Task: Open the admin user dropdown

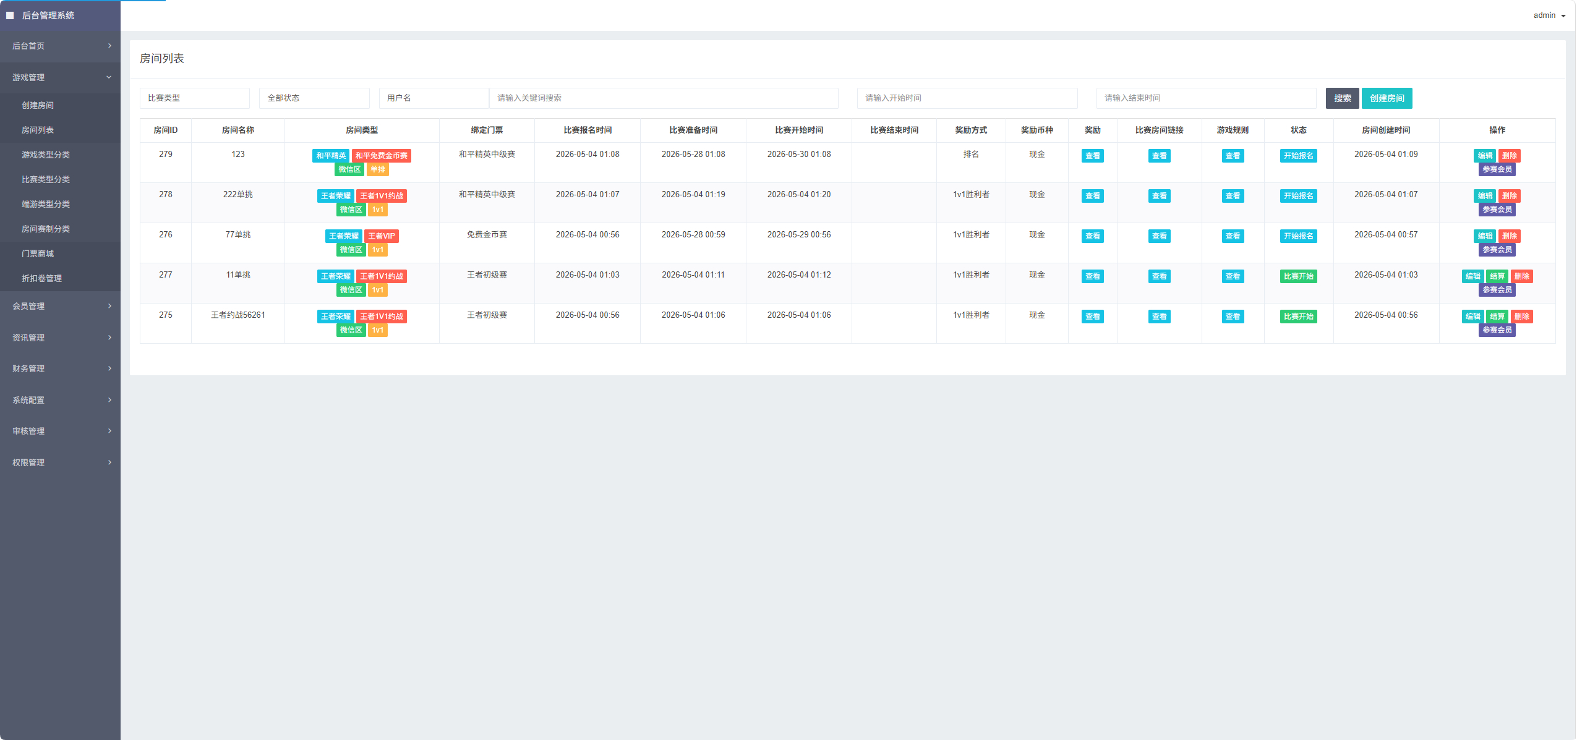Action: (1549, 15)
